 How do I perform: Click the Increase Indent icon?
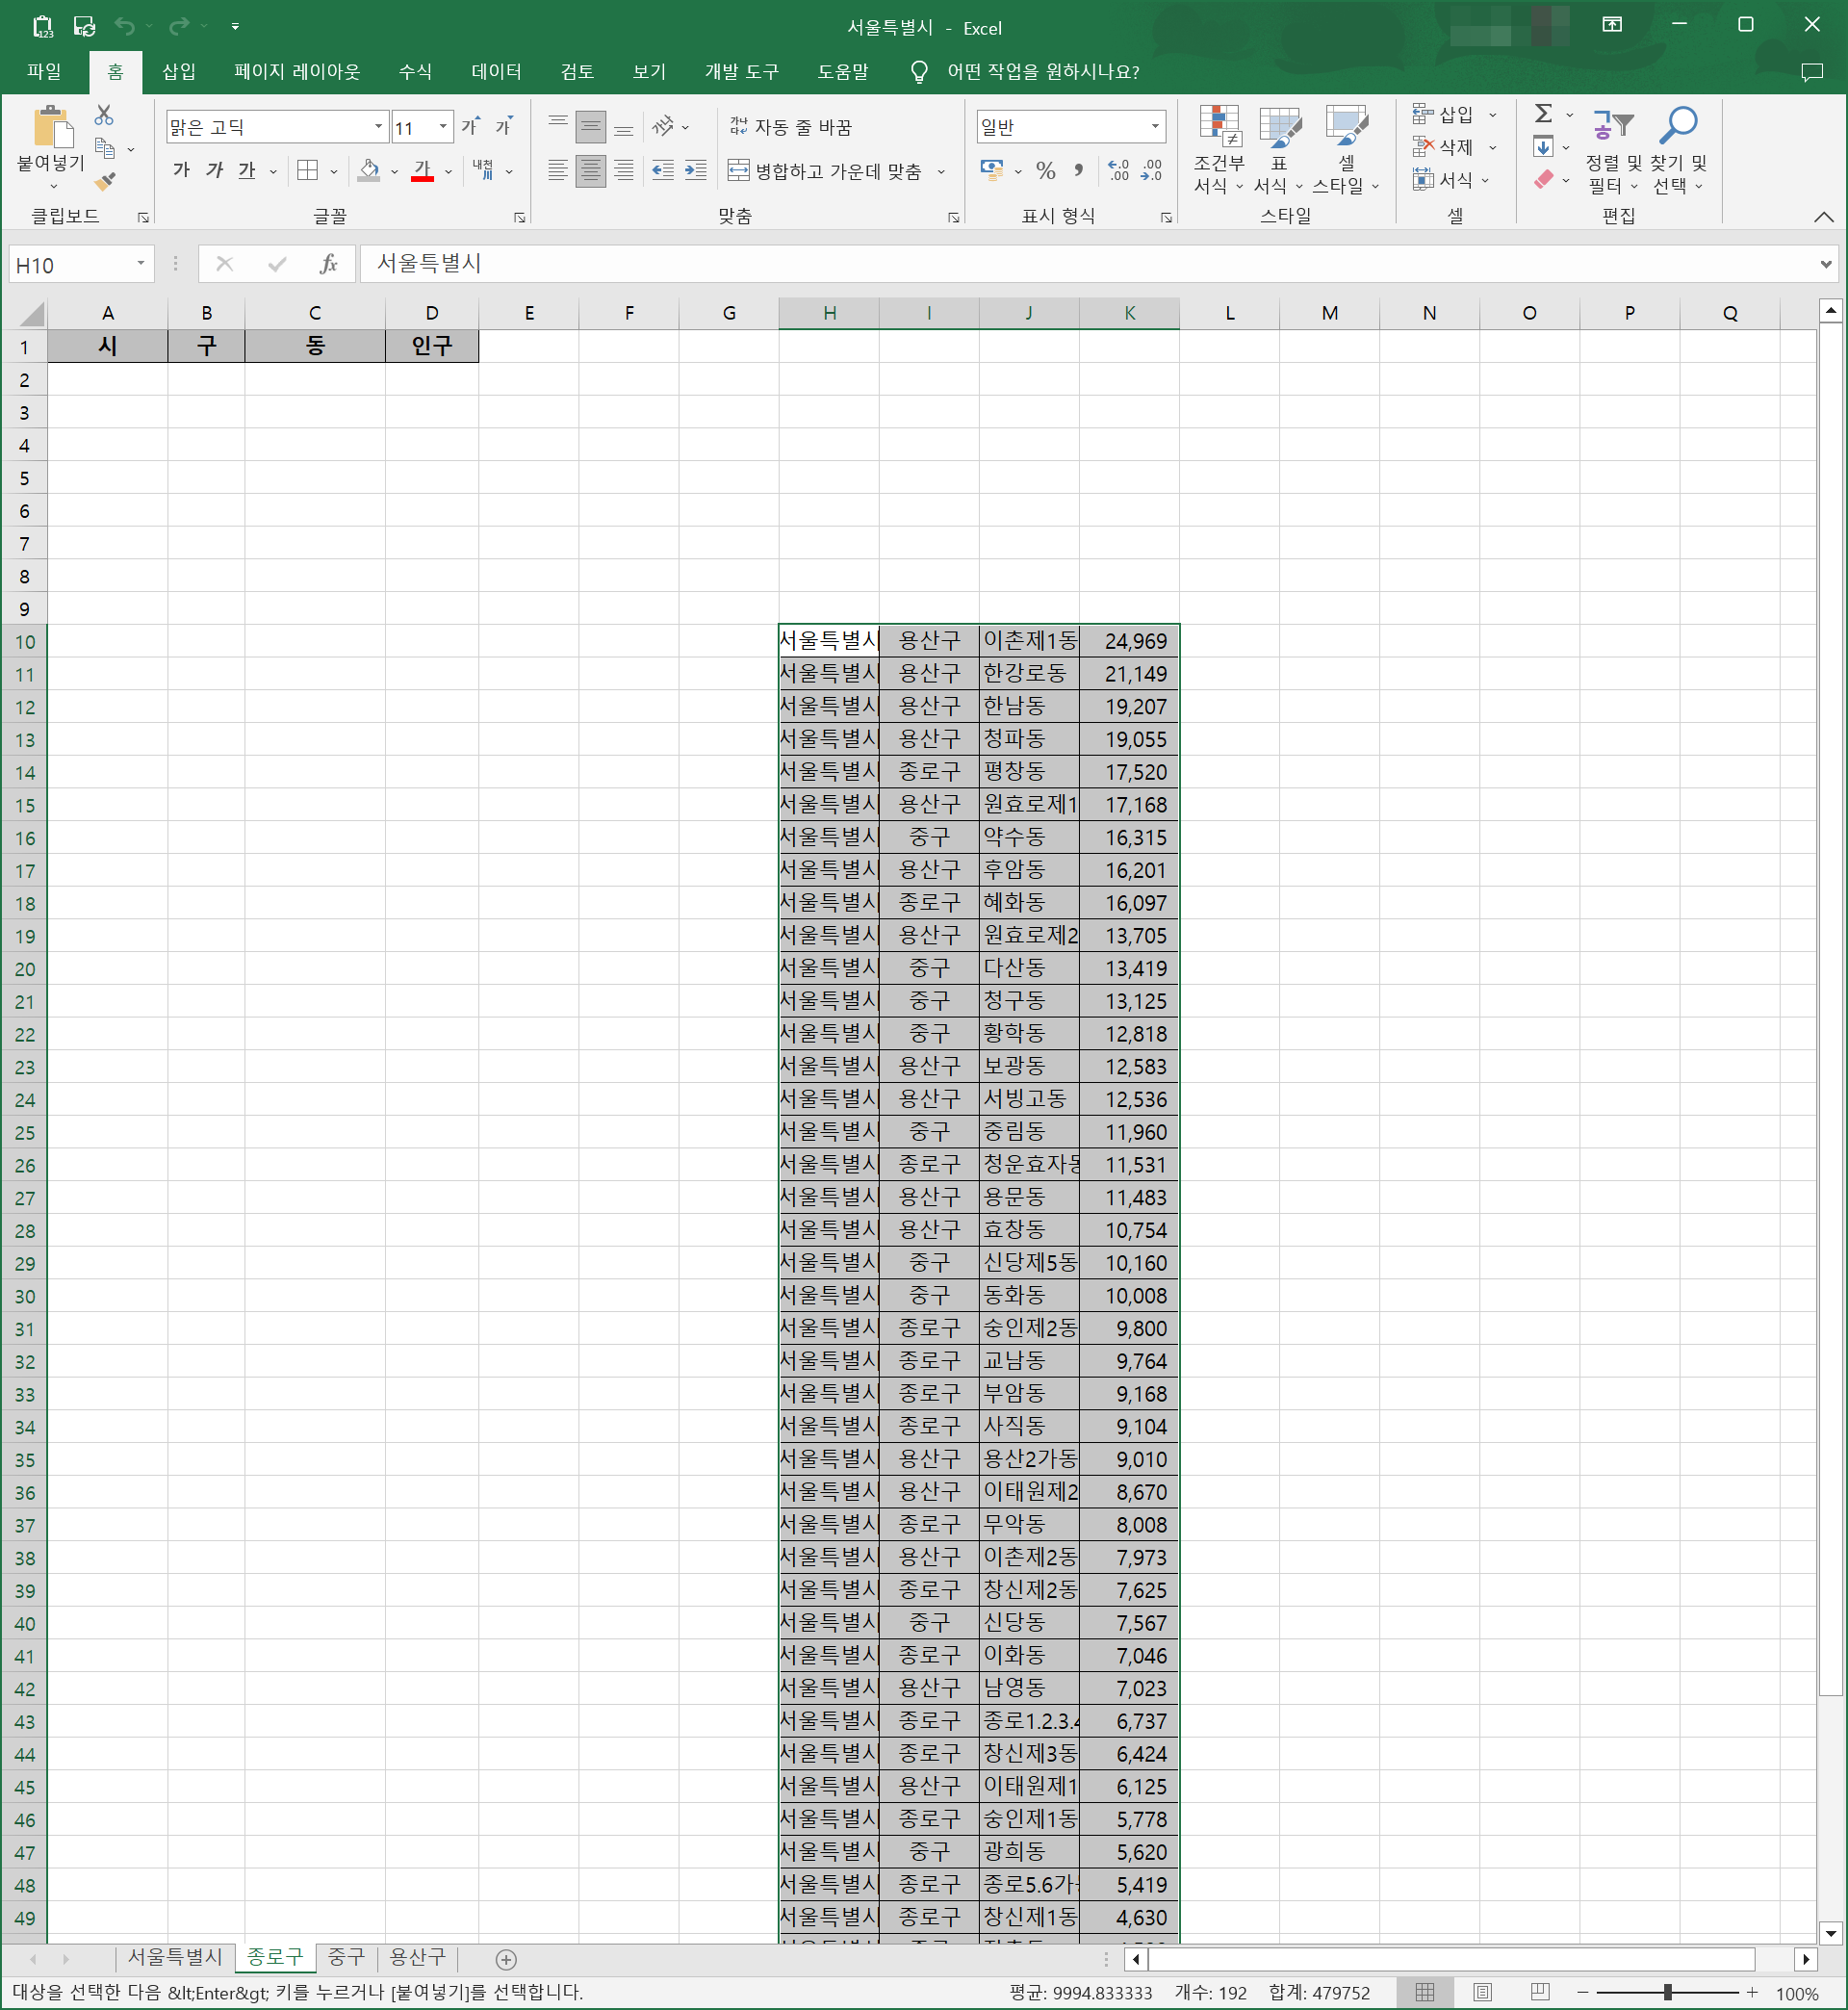click(x=696, y=171)
